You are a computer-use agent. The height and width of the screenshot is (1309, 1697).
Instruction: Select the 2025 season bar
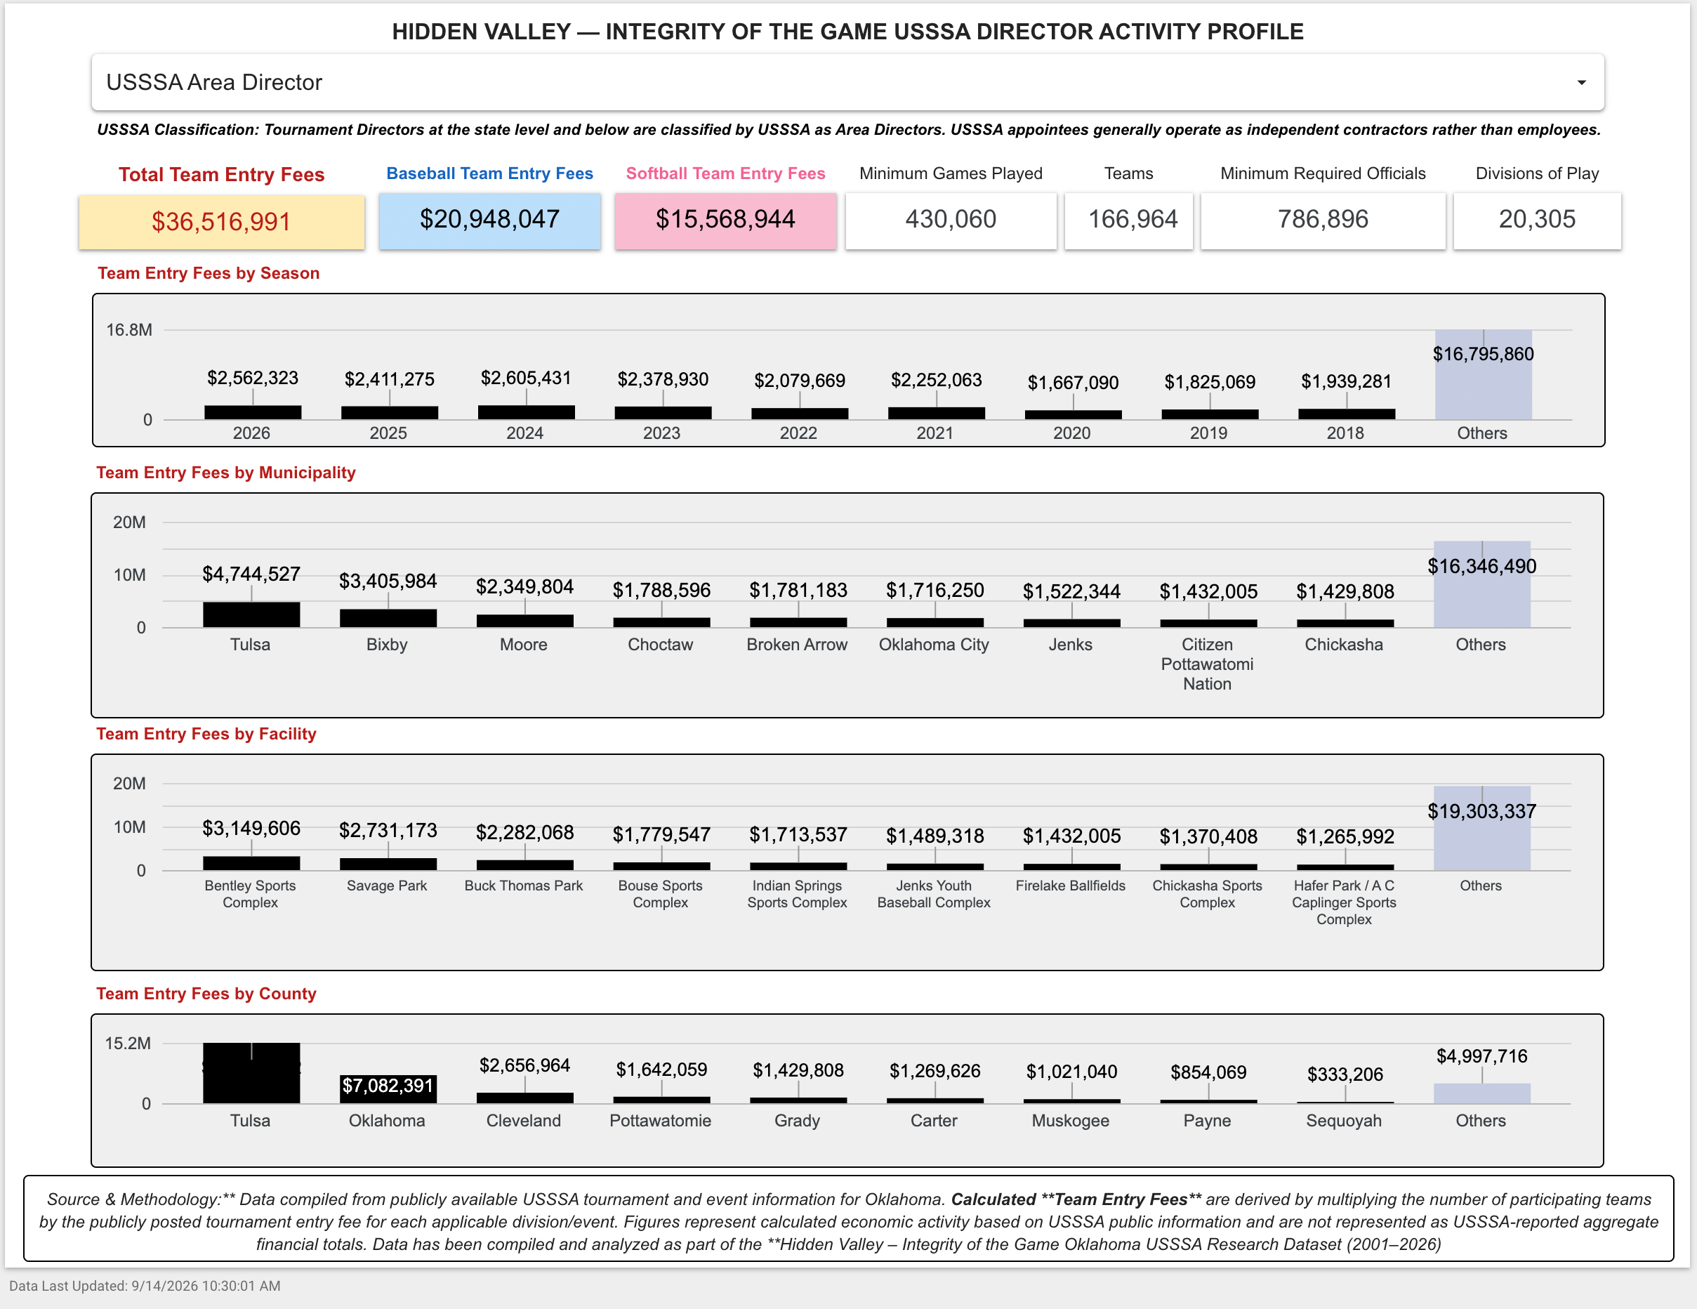coord(389,413)
